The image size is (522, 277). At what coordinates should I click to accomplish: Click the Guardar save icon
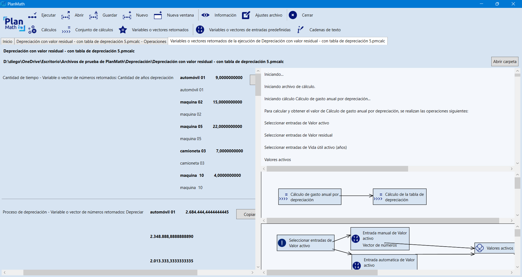tap(93, 15)
